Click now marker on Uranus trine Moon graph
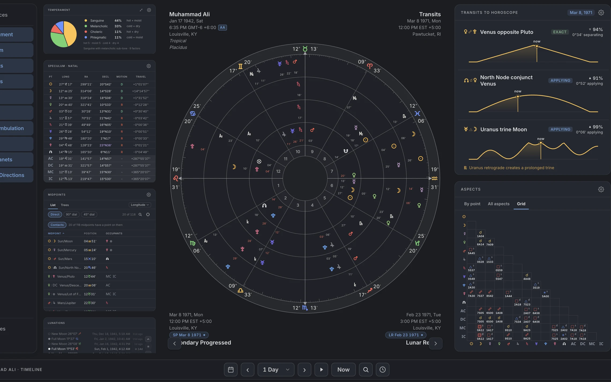 [x=541, y=143]
